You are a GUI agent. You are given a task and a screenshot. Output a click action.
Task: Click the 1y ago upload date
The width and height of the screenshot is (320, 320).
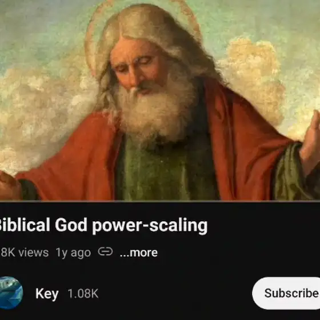pyautogui.click(x=73, y=253)
